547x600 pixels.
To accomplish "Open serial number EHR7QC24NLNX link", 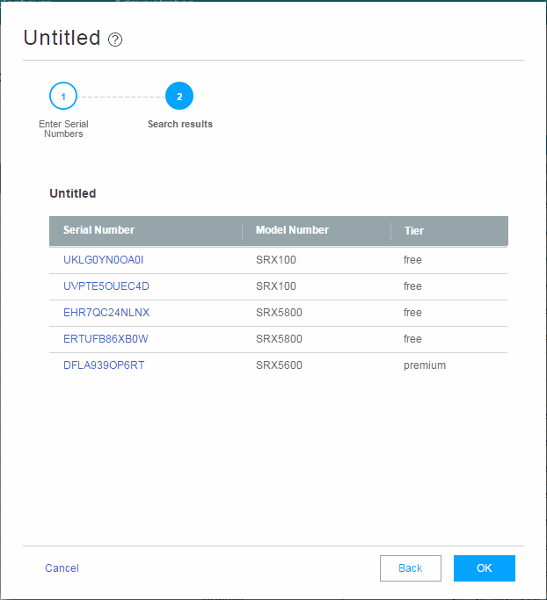I will click(x=106, y=313).
